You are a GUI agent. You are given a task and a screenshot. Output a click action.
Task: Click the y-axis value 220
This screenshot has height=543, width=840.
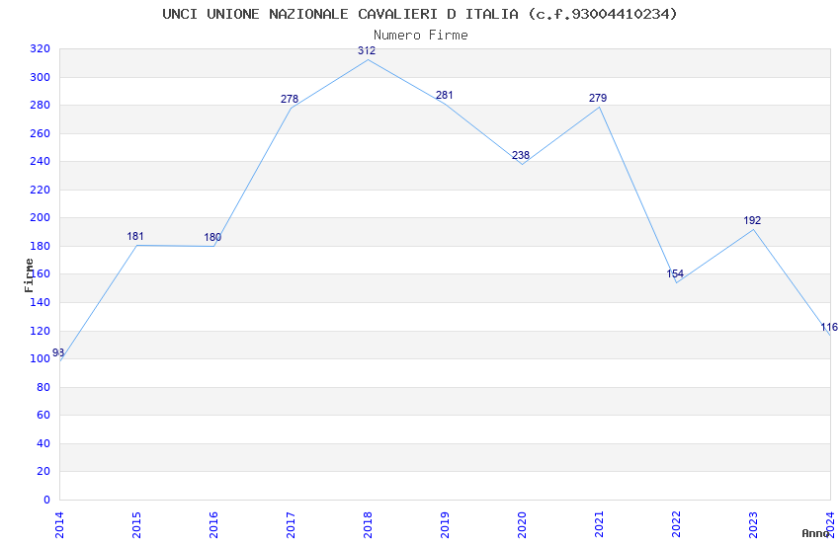(x=41, y=190)
